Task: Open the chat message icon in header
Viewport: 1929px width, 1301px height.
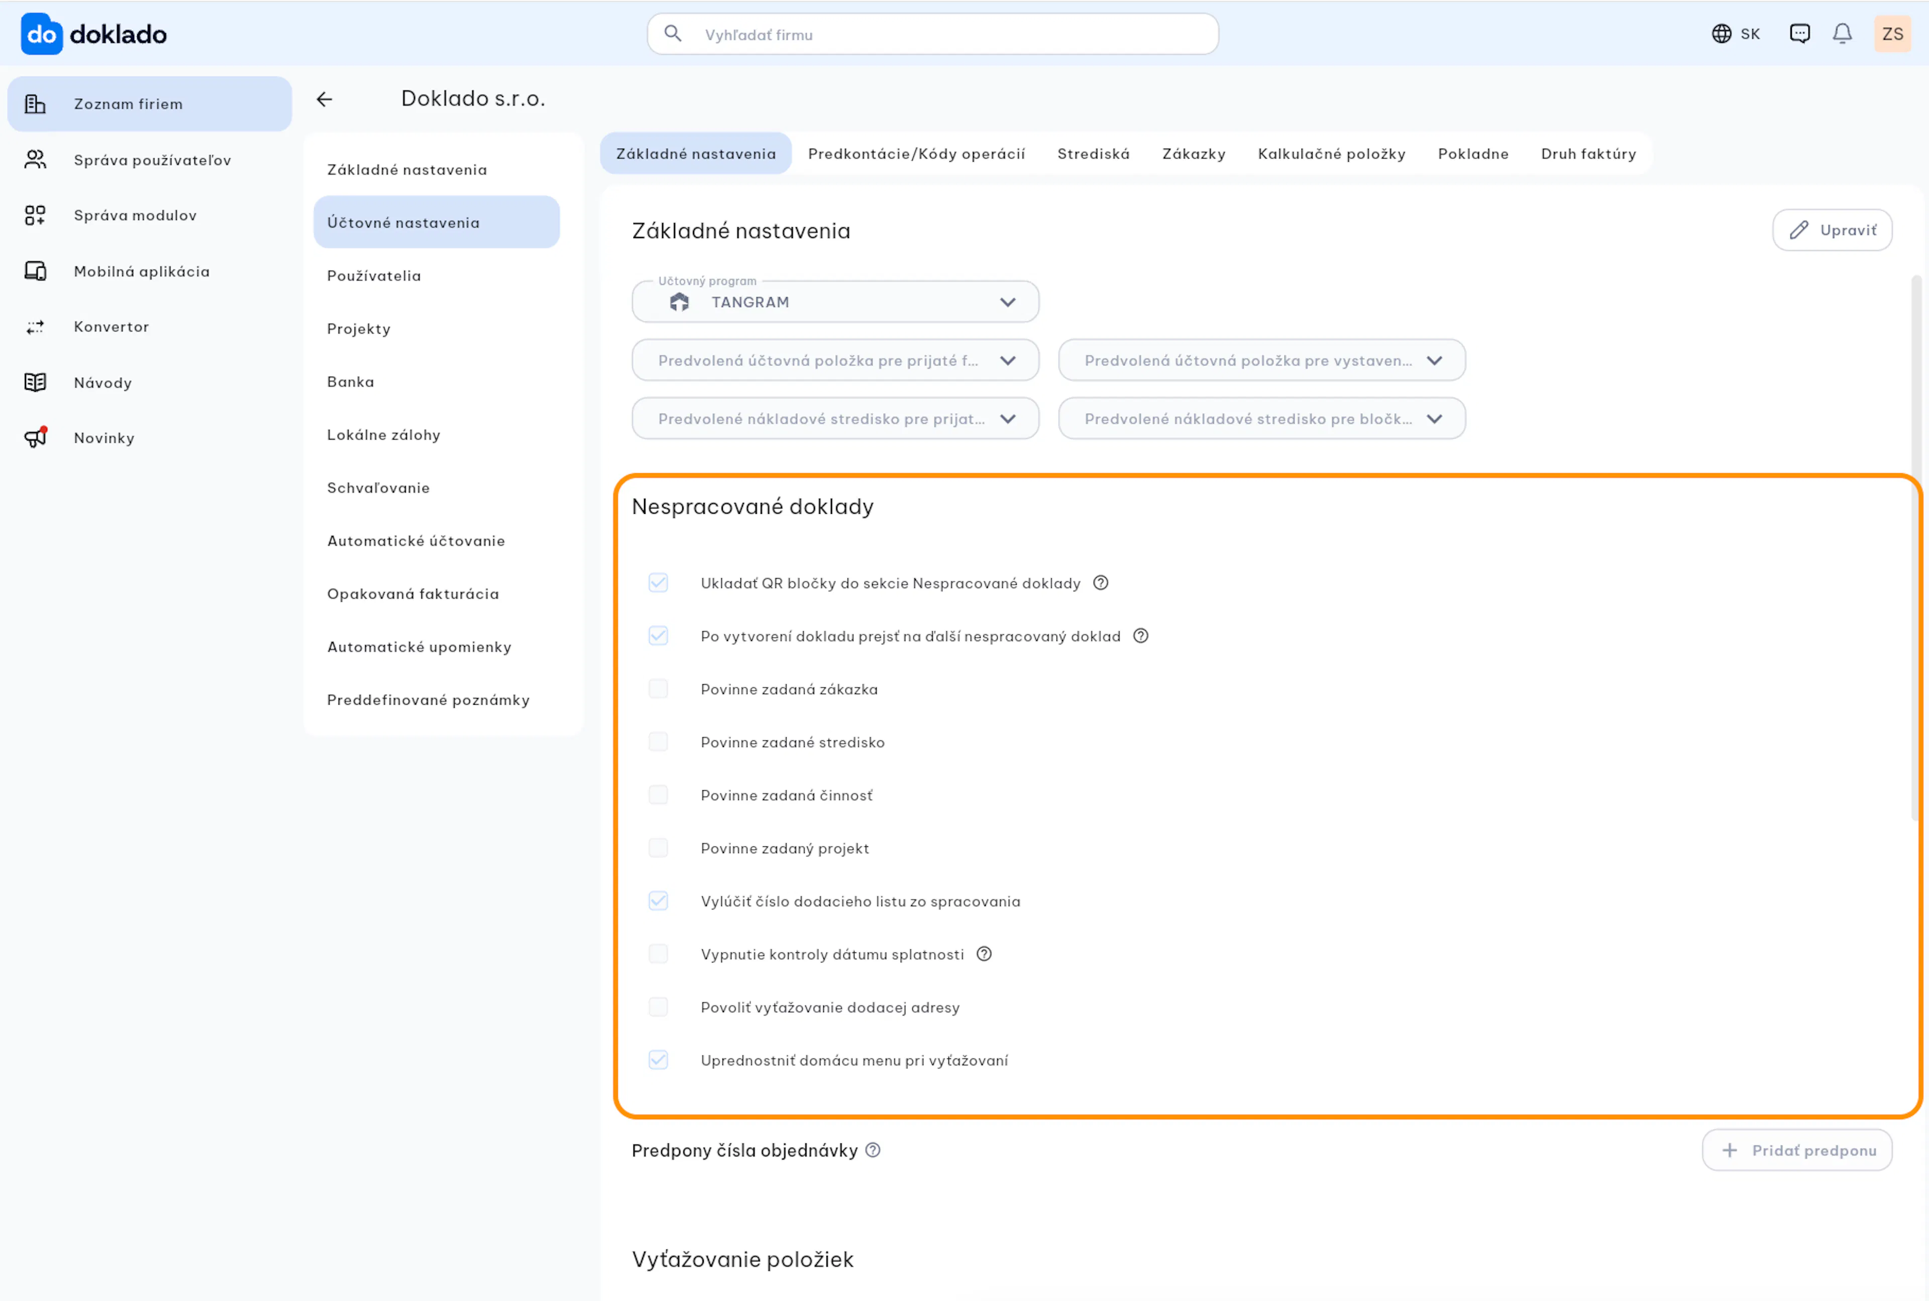Action: click(x=1799, y=34)
